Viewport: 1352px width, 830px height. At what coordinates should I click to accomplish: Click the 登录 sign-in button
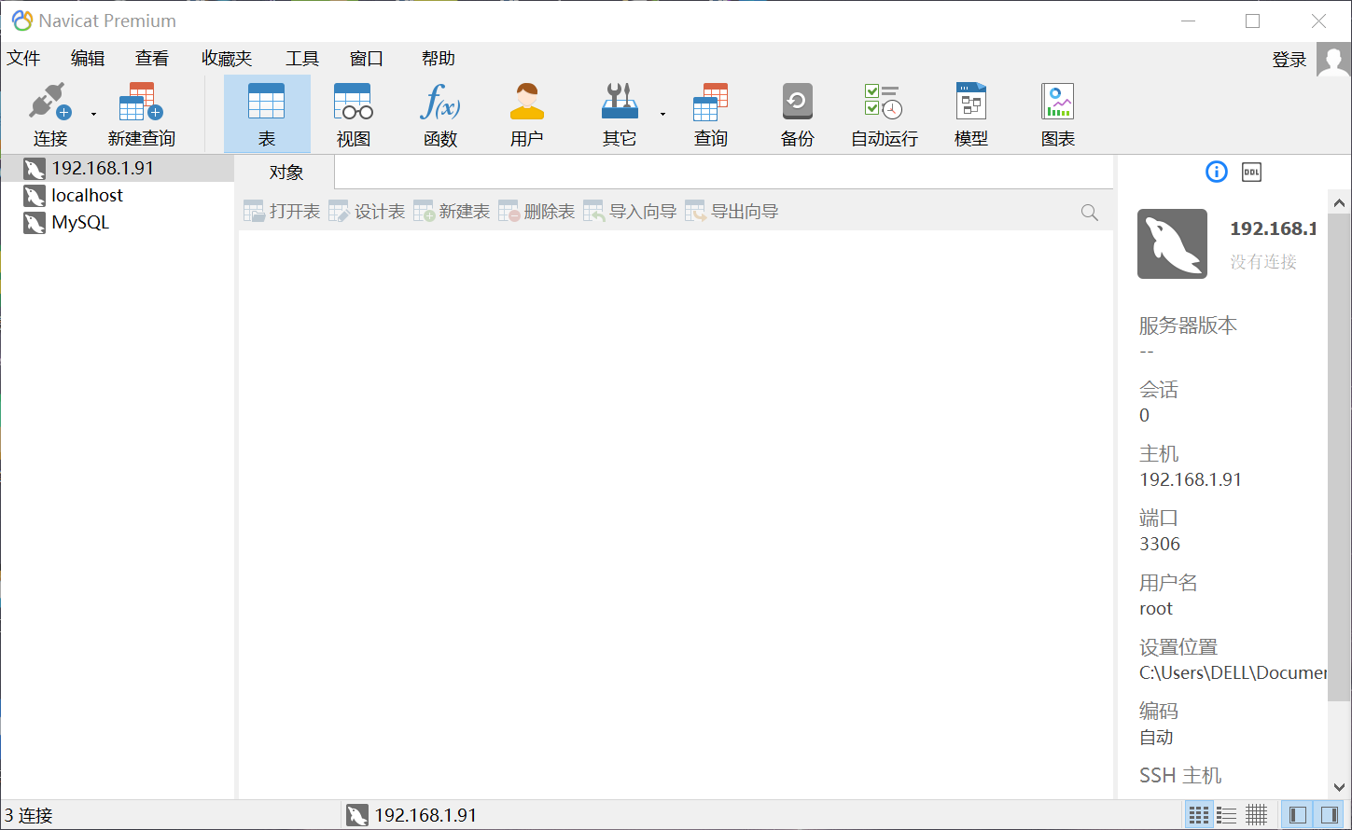[x=1289, y=60]
